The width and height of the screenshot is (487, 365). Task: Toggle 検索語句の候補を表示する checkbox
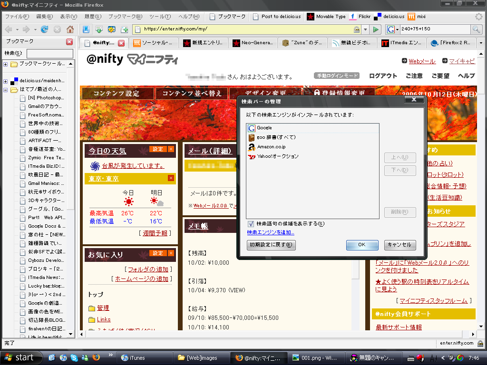[251, 223]
